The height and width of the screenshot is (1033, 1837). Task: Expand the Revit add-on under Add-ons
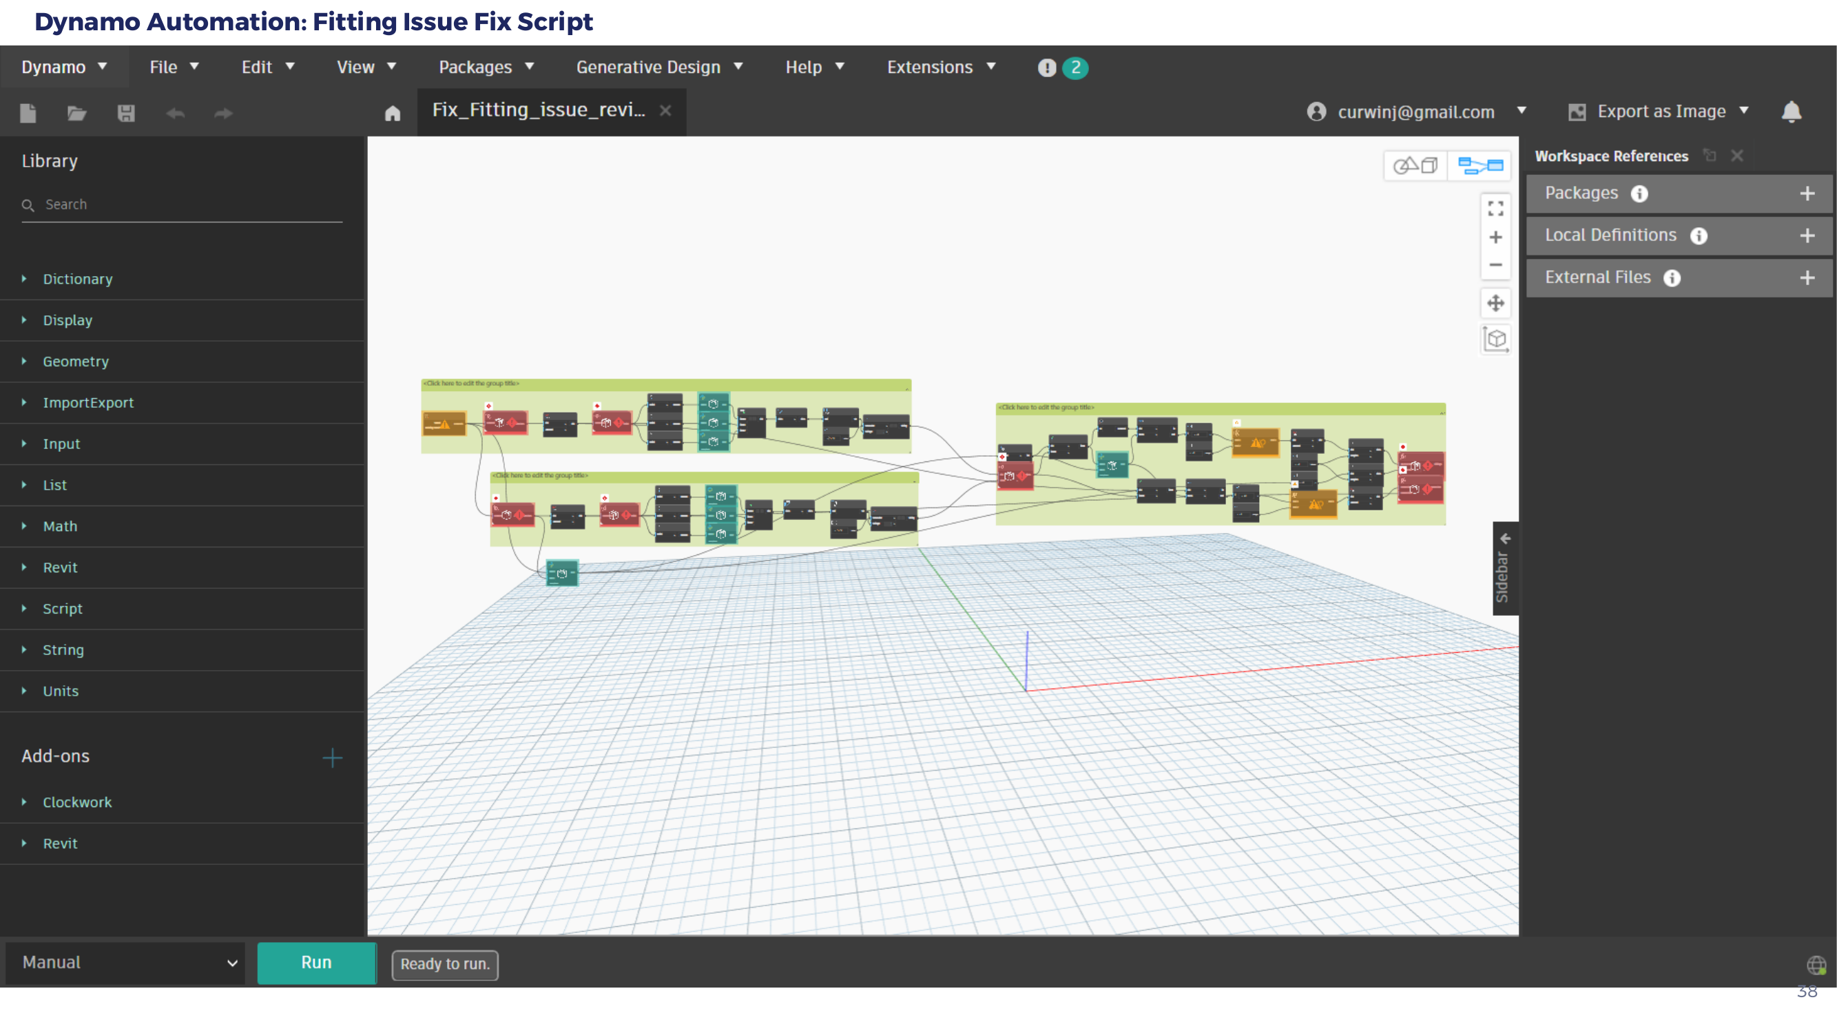pyautogui.click(x=182, y=844)
